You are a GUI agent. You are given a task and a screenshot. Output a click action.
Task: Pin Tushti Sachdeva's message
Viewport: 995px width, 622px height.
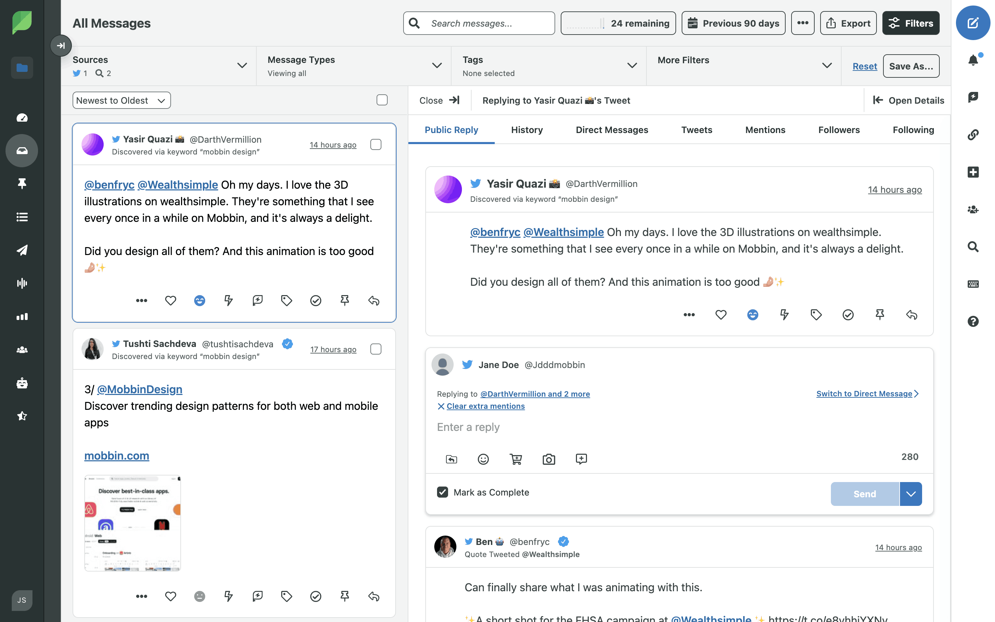344,596
